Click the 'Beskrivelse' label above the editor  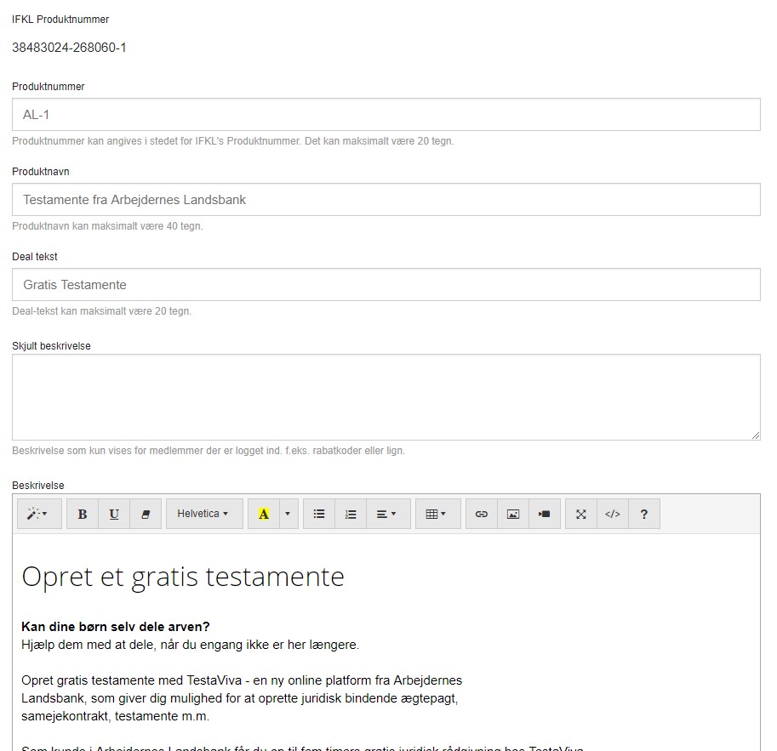tap(38, 486)
